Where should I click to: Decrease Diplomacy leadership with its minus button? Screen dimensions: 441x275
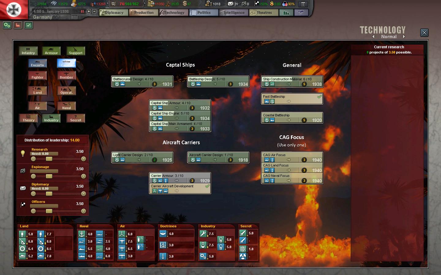pyautogui.click(x=33, y=194)
